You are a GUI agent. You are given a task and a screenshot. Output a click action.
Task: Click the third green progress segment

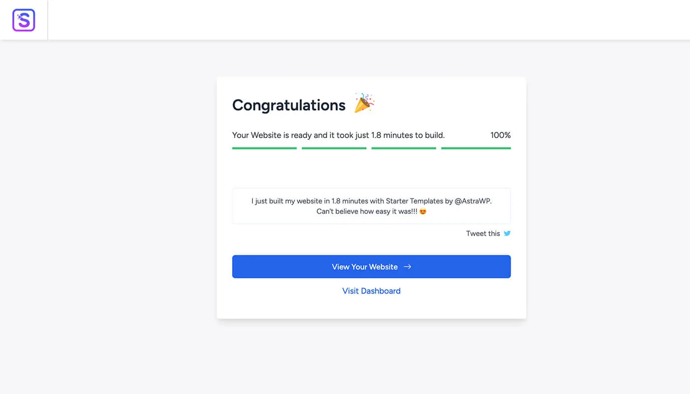[x=404, y=148]
